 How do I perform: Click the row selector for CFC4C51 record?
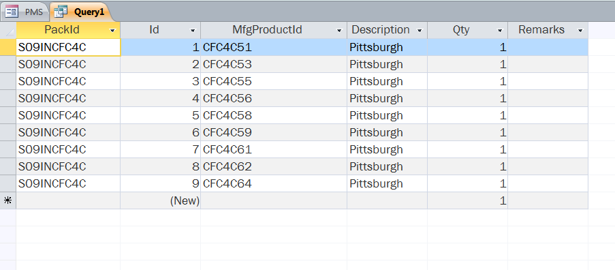point(8,47)
